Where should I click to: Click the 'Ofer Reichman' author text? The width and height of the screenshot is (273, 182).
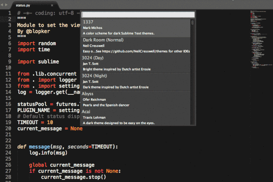coord(94,100)
